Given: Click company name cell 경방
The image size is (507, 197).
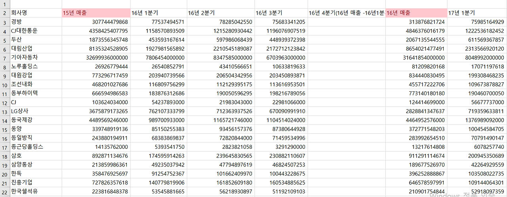Looking at the screenshot, I should (36, 22).
